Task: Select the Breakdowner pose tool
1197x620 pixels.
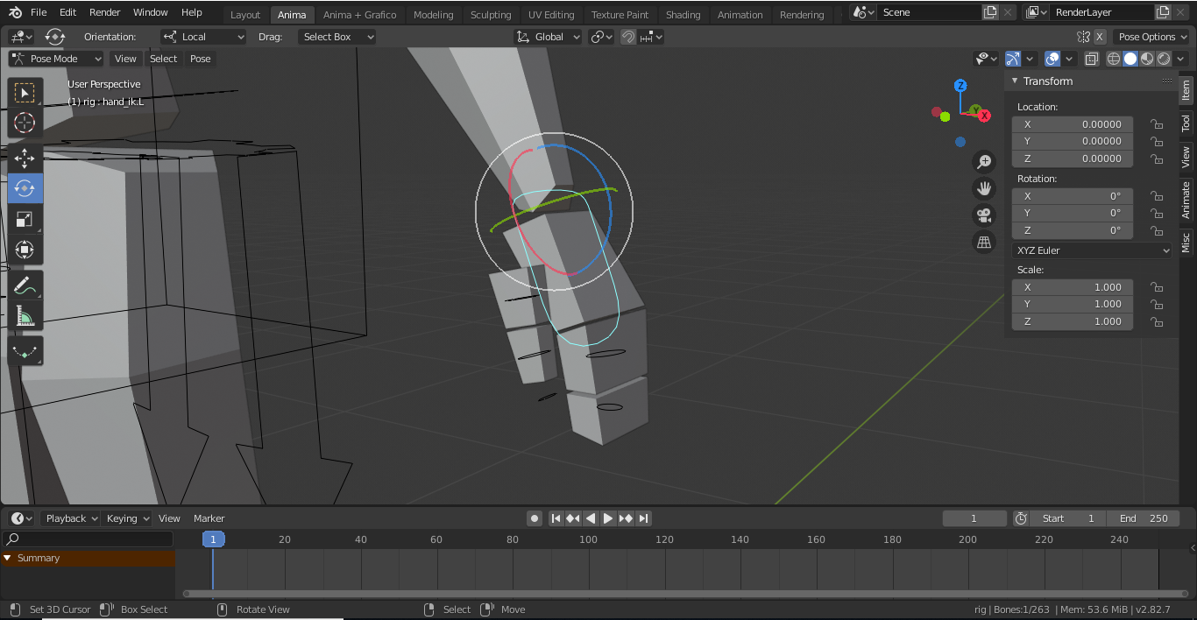Action: coord(25,351)
